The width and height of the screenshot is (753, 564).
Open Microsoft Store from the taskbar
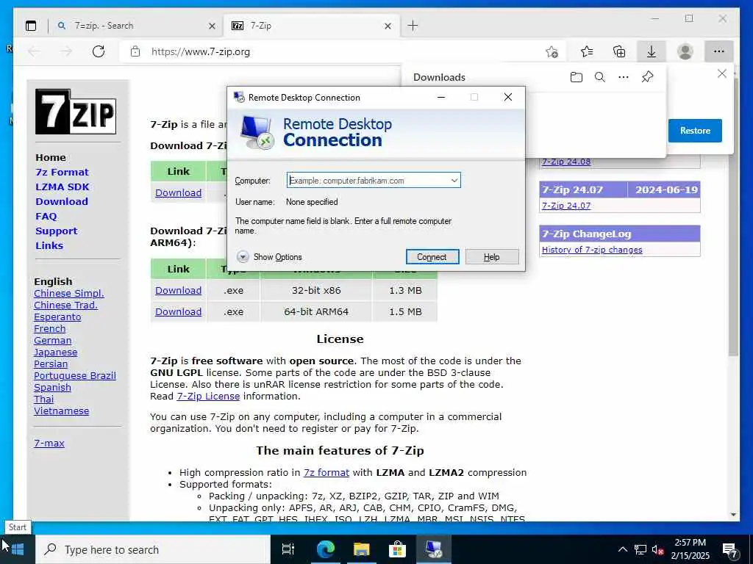click(397, 549)
